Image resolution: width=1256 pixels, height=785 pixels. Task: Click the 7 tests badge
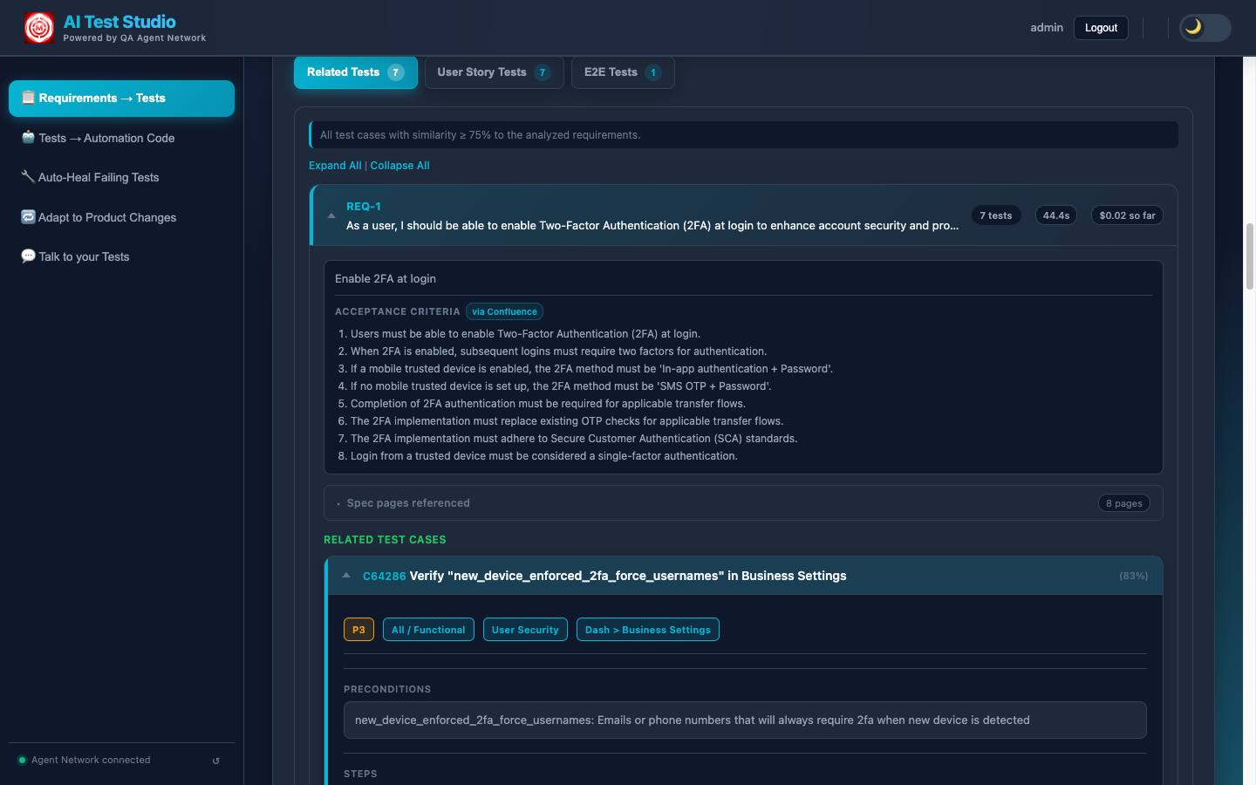coord(996,215)
